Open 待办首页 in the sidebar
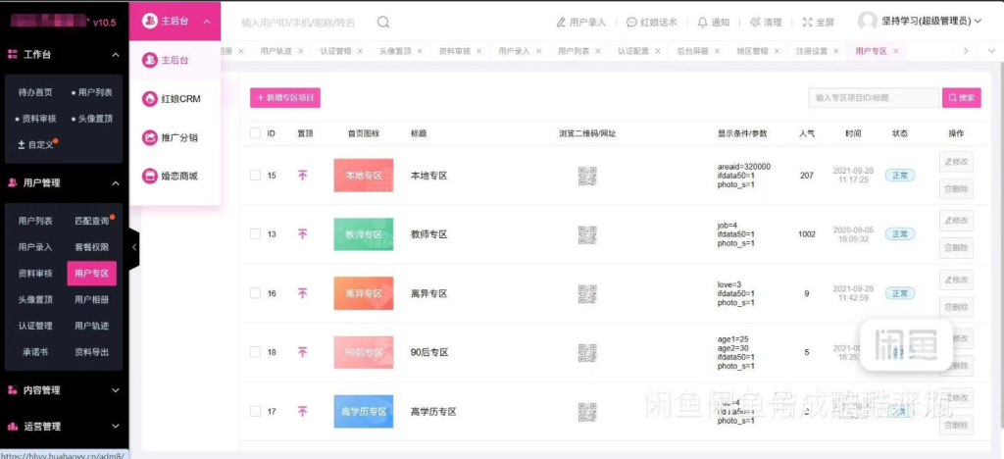Screen dimensions: 1004x459 (35, 92)
